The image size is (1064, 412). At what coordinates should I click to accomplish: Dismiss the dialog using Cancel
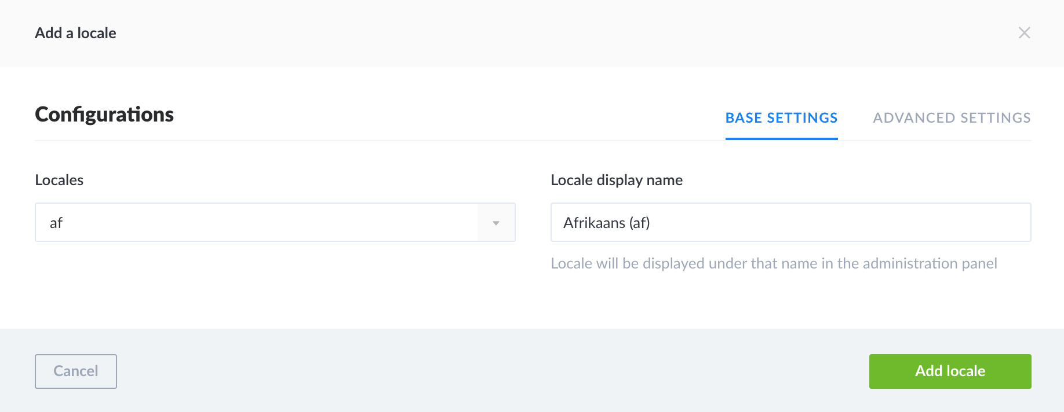(x=75, y=371)
